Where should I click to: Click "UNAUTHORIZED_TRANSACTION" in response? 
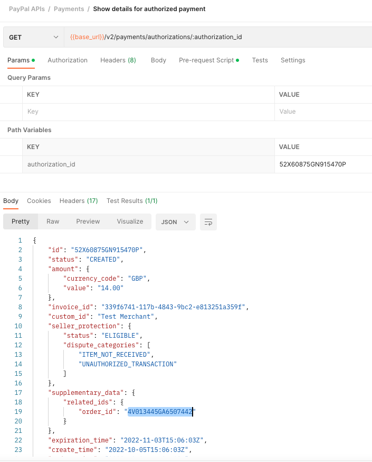click(128, 364)
